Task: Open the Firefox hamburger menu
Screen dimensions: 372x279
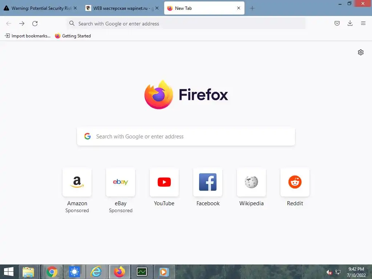Action: (x=363, y=23)
